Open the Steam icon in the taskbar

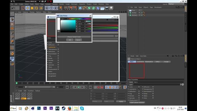(63, 108)
